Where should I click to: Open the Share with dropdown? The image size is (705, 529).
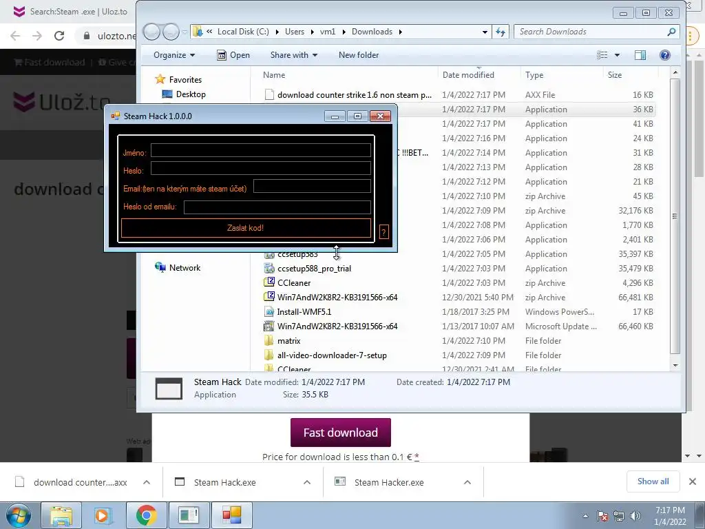coord(293,55)
